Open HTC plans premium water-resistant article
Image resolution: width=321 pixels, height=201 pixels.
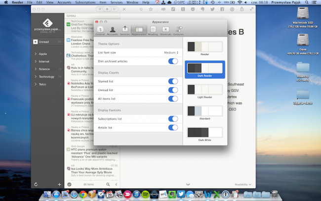(92, 153)
